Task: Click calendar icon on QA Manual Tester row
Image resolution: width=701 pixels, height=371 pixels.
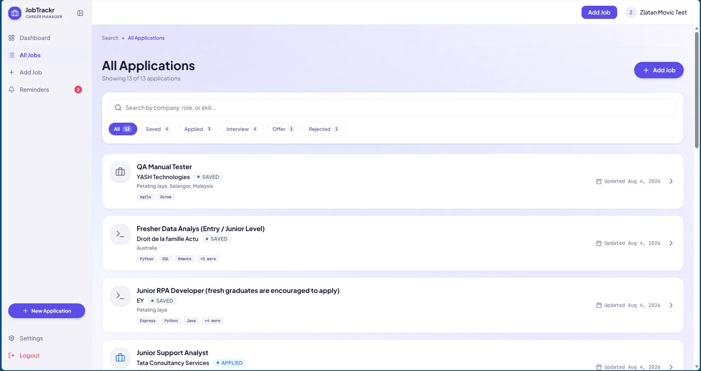Action: [599, 181]
